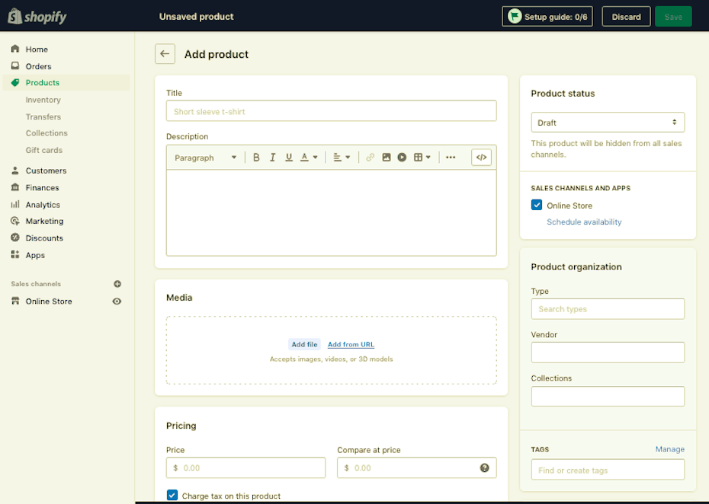
Task: View Online Store using eye icon
Action: (x=117, y=301)
